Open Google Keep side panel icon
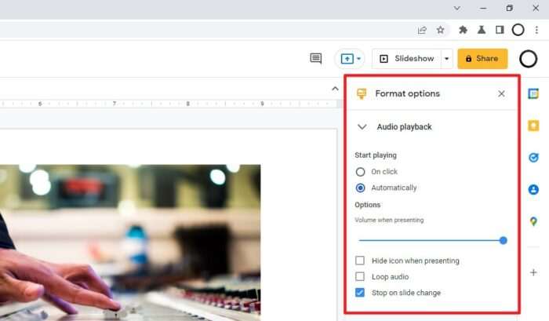 (x=533, y=126)
